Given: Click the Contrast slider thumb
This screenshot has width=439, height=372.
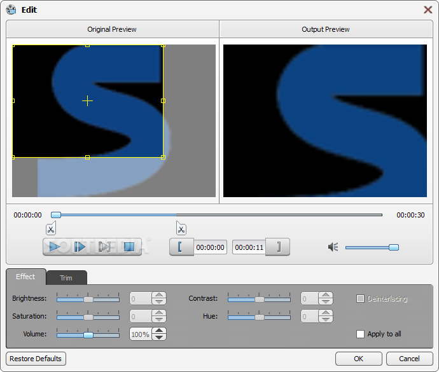Looking at the screenshot, I should click(260, 300).
